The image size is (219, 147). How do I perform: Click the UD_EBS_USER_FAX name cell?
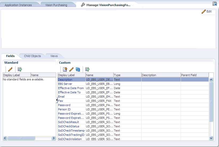[100, 101]
